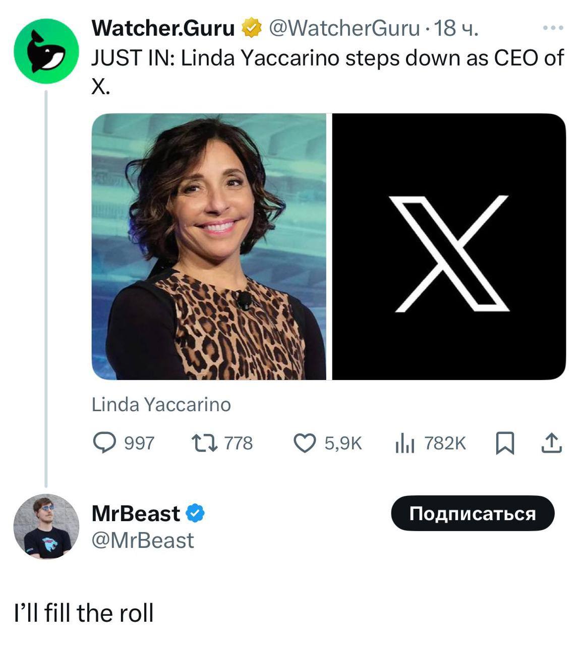The height and width of the screenshot is (645, 580).
Task: Reply to the Watcher.Guru tweet
Action: click(x=104, y=443)
